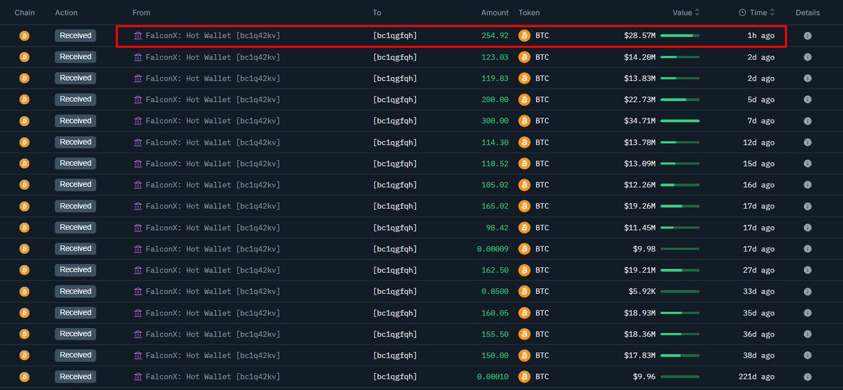Screen dimensions: 843x390
Task: Open details info icon for 155.50 BTC row
Action: pos(807,334)
